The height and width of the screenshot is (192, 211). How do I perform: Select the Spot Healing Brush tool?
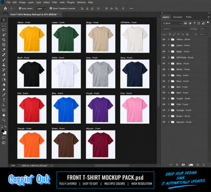coord(4,55)
